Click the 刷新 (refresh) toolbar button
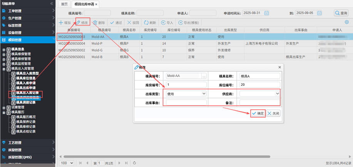353x167 pixels. coord(150,23)
